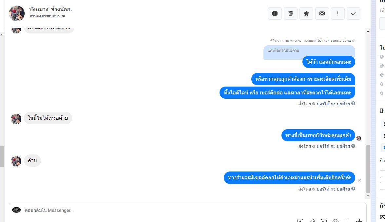This screenshot has height=222, width=385.
Task: Flag conversation with the plain exclamation mark button
Action: pos(337,13)
